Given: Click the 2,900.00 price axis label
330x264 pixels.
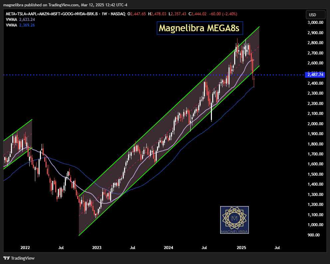Looking at the screenshot, I should click(315, 33).
